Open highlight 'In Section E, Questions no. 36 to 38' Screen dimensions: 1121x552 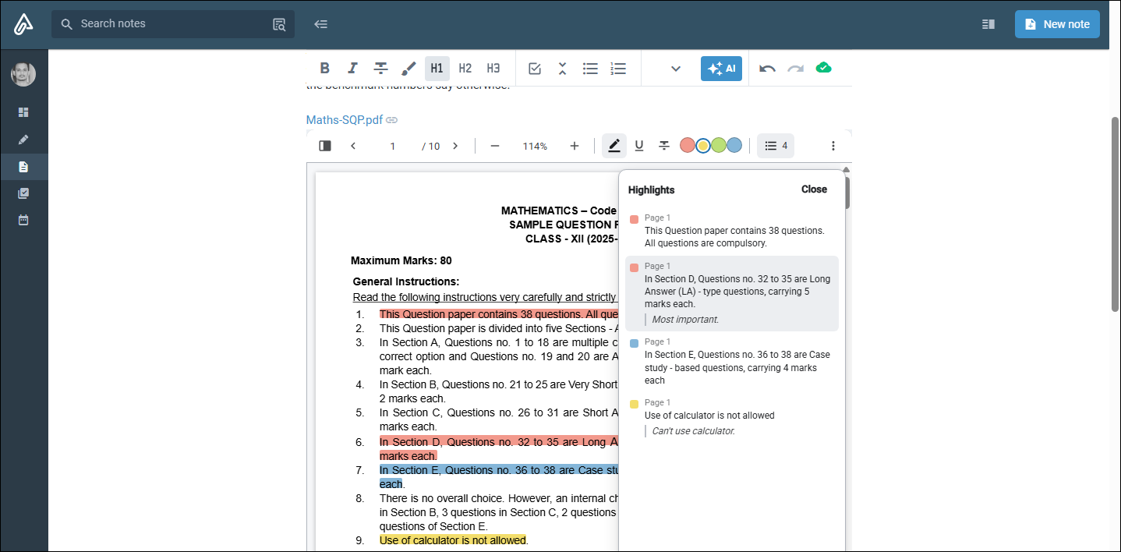[x=731, y=362]
